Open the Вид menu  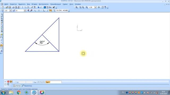click(x=28, y=4)
